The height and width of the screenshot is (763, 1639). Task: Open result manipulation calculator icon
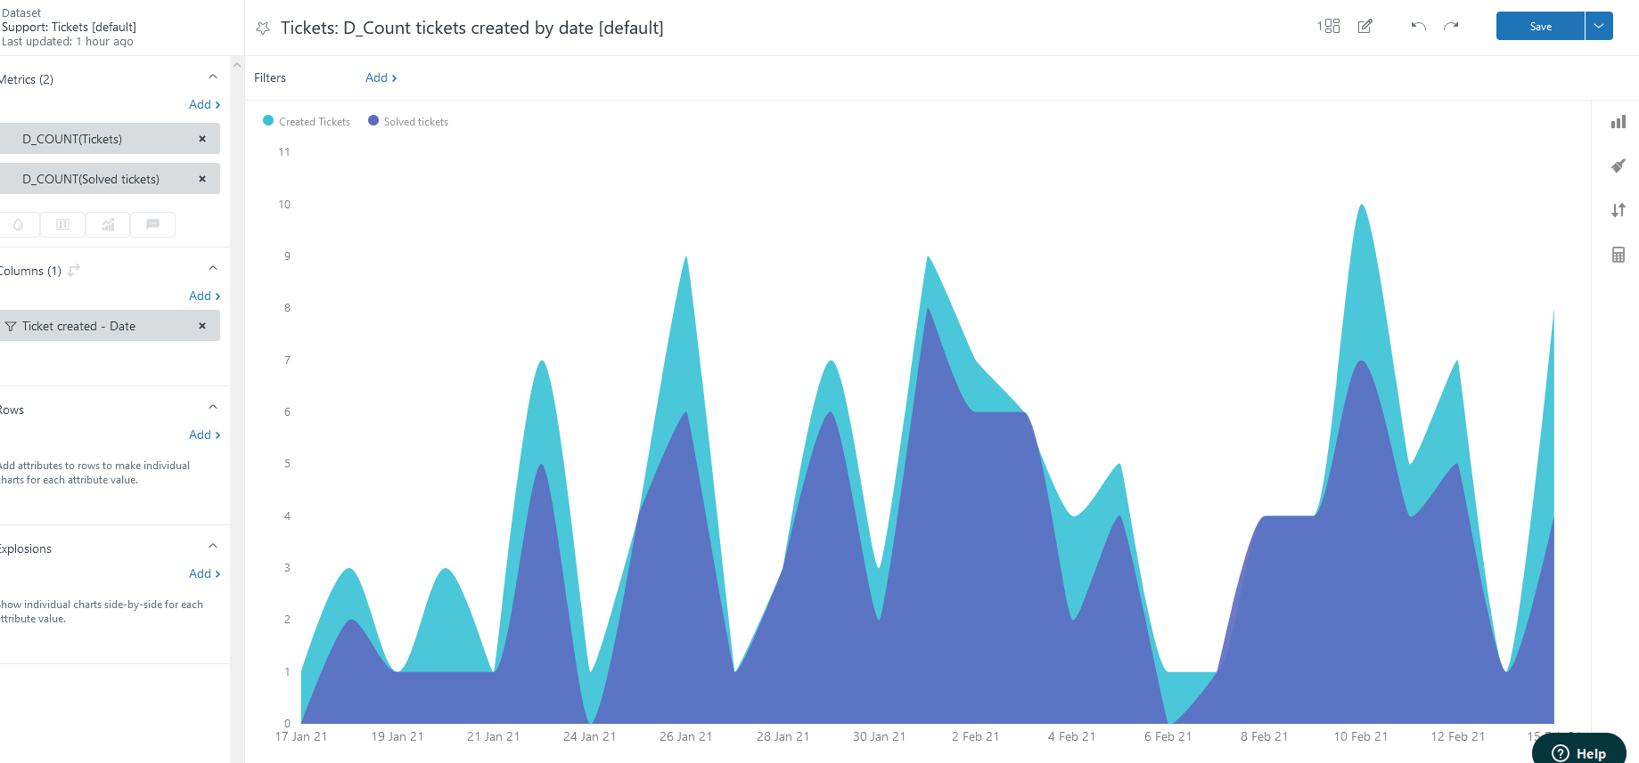[x=1618, y=255]
